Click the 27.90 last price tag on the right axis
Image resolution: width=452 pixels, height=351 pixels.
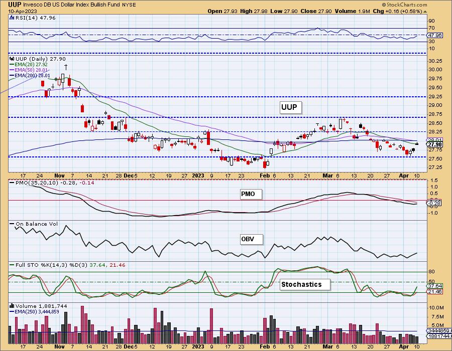(x=435, y=145)
